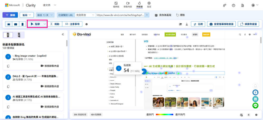Image resolution: width=263 pixels, height=120 pixels.
Task: Open the documentation page icon
Action: (242, 5)
